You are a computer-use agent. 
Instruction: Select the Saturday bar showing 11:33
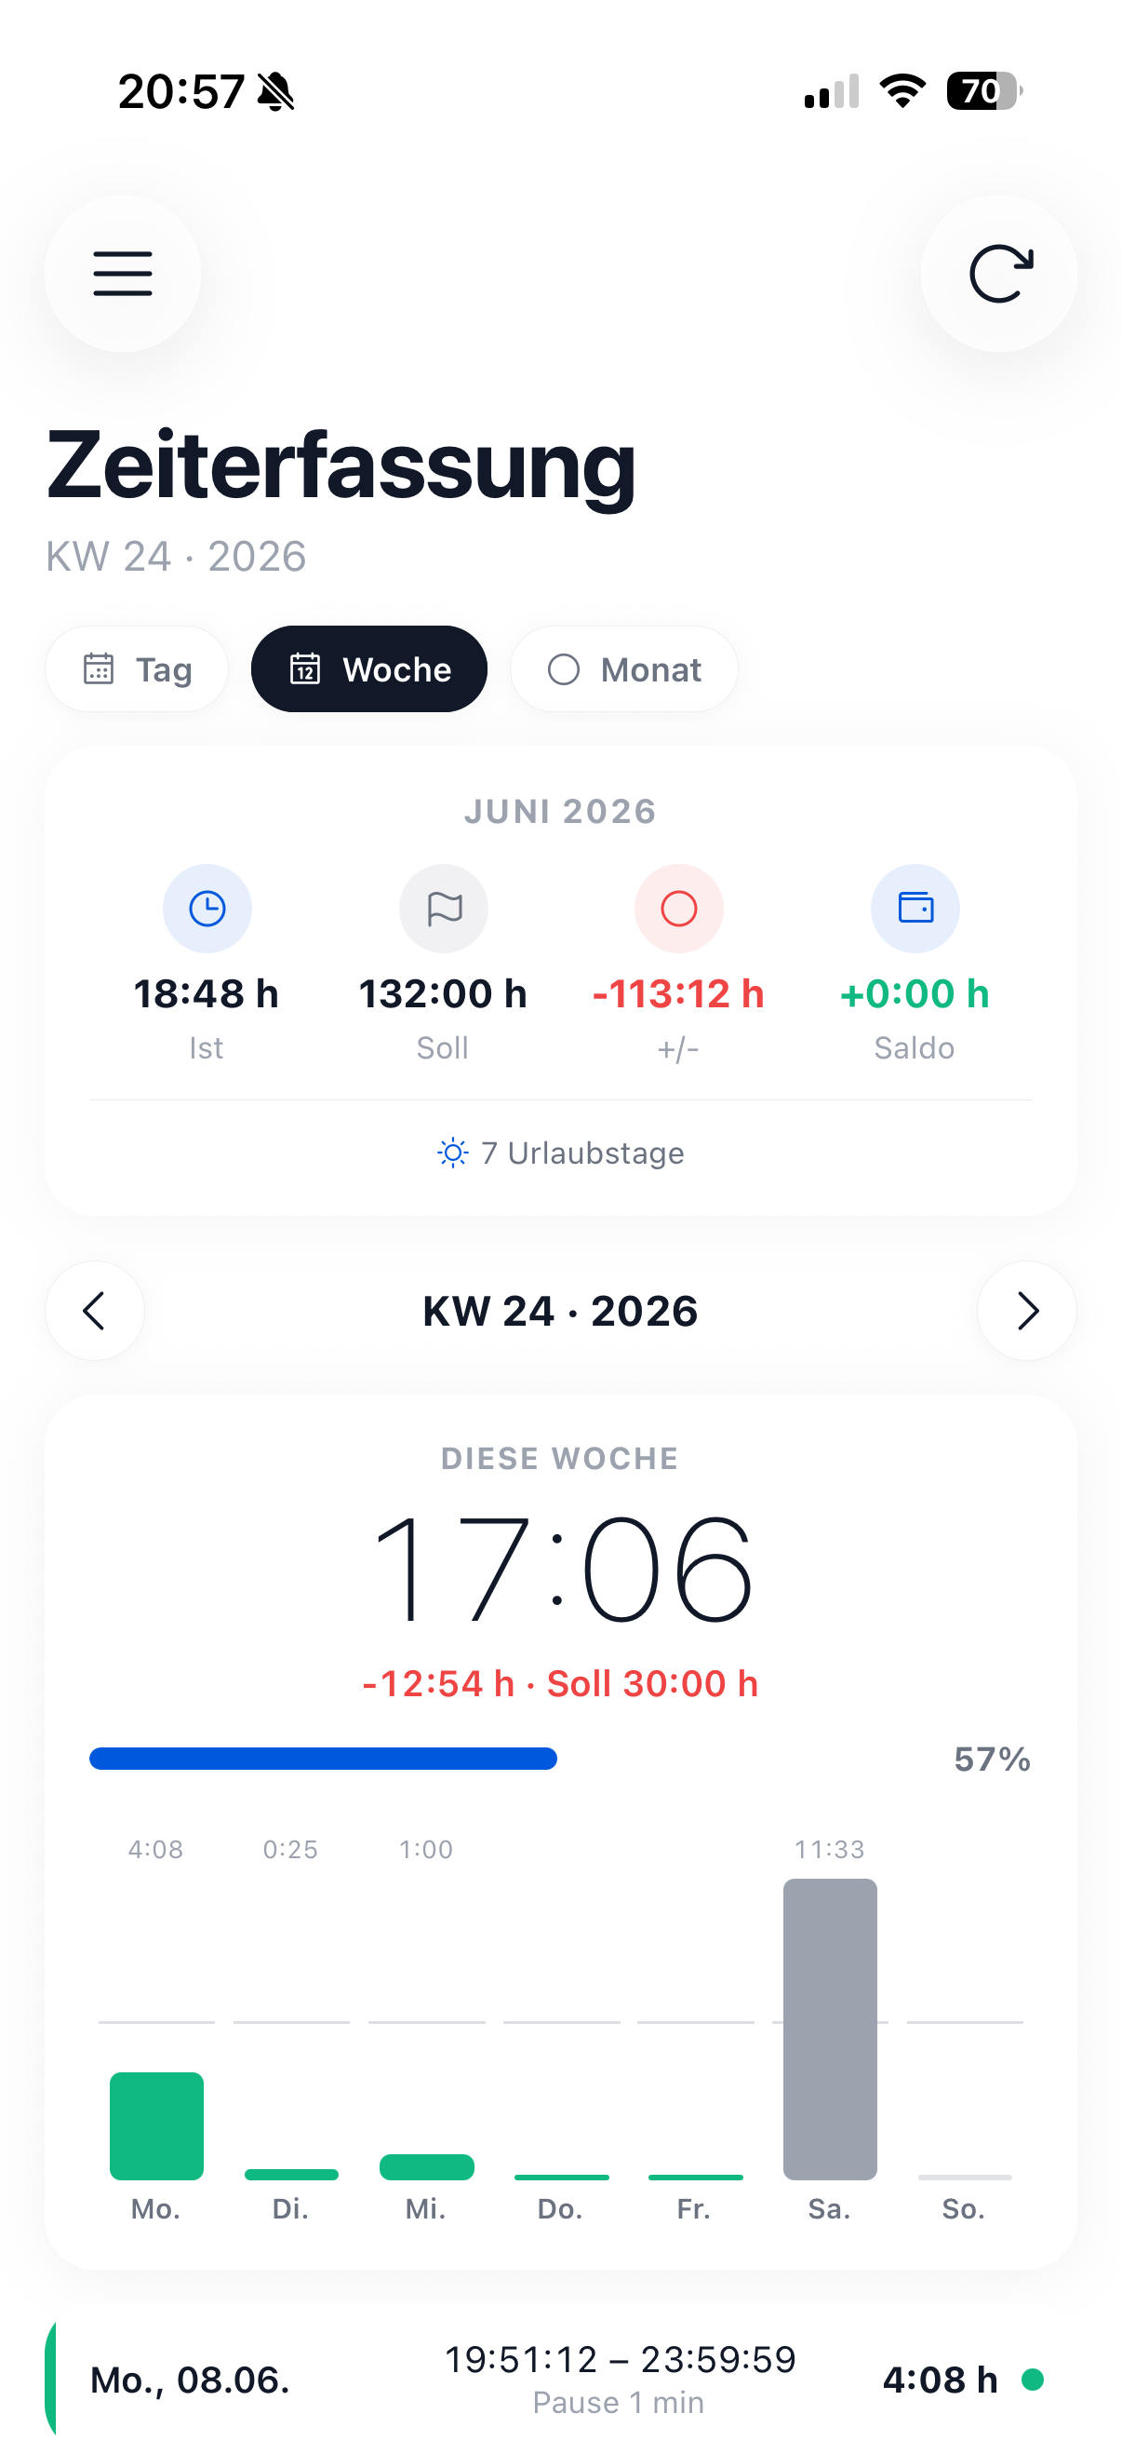click(x=830, y=2029)
